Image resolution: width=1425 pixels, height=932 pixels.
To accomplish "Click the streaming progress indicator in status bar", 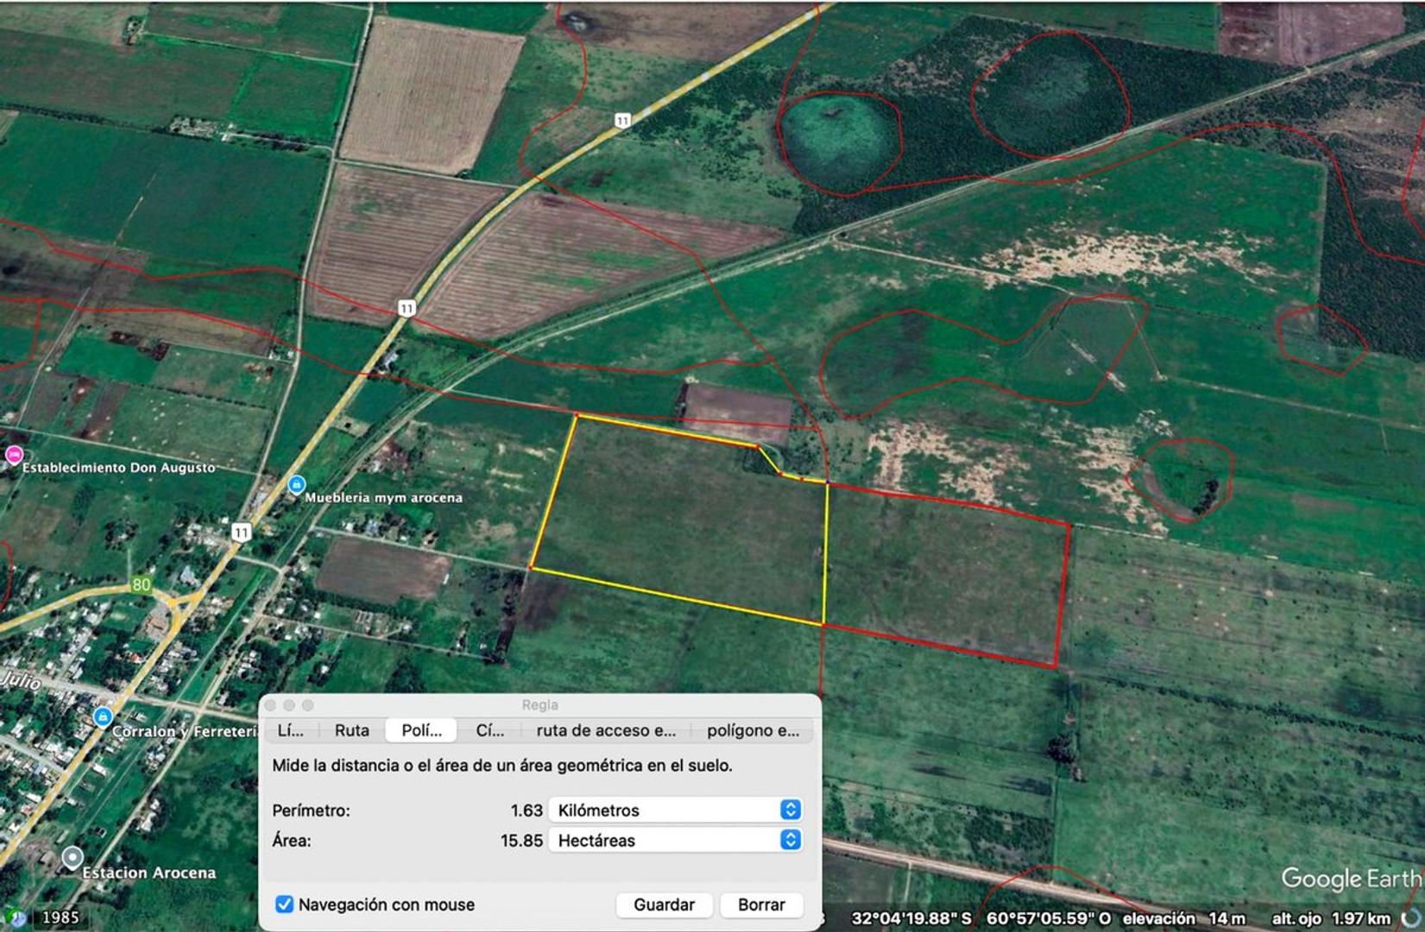I will click(x=1412, y=918).
